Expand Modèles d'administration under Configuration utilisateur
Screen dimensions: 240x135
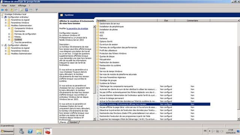coord(6,54)
